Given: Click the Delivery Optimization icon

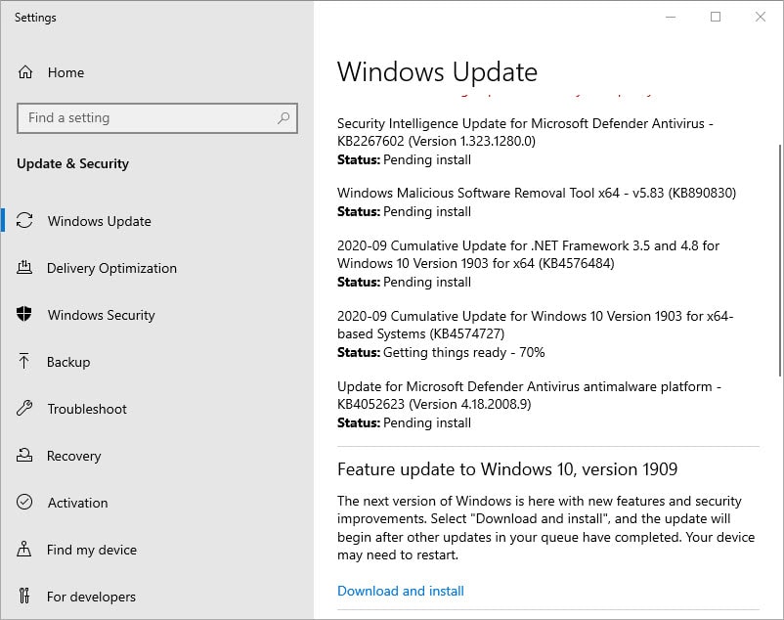Looking at the screenshot, I should 24,268.
